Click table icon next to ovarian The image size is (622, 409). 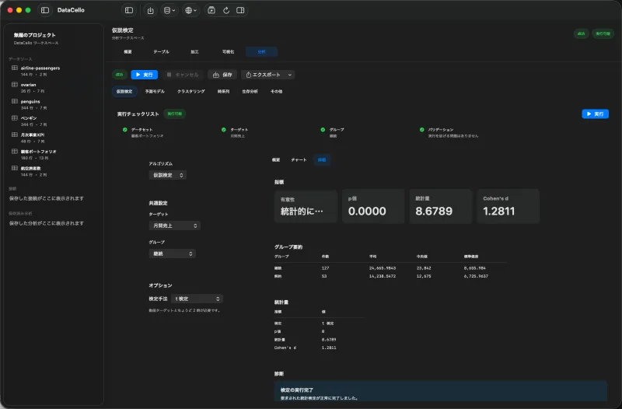point(15,85)
